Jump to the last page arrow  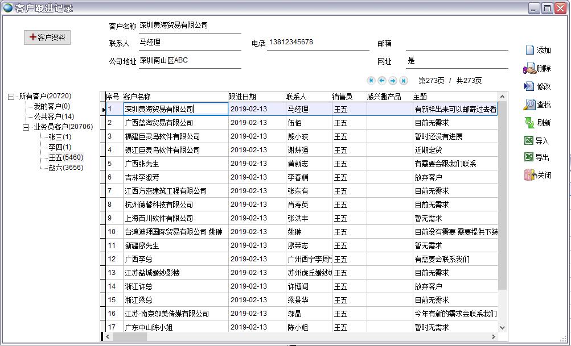tap(403, 81)
